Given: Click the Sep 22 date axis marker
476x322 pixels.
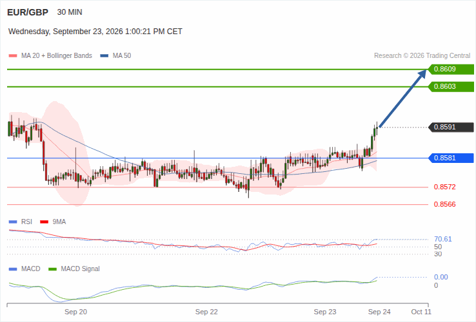Looking at the screenshot, I should tap(206, 312).
